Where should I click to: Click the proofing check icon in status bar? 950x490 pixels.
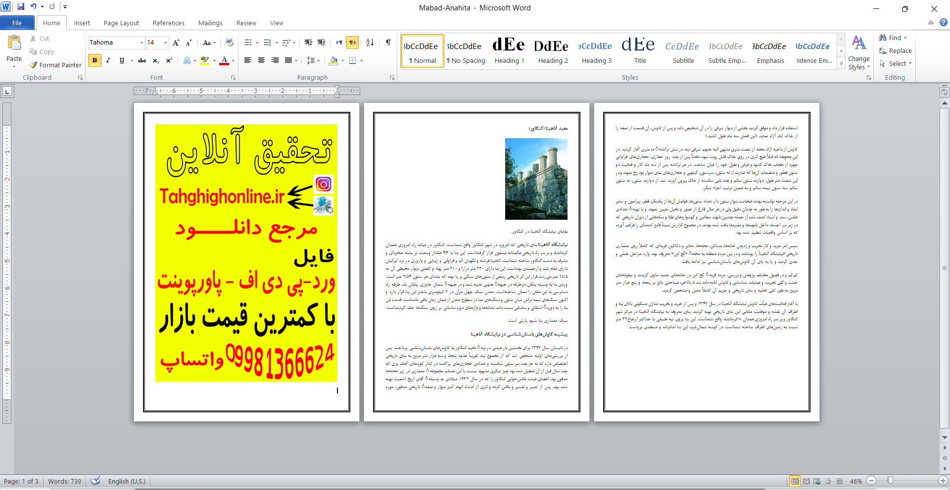click(95, 481)
